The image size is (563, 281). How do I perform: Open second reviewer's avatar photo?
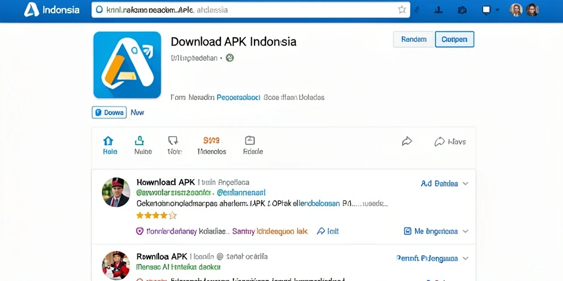tap(115, 265)
